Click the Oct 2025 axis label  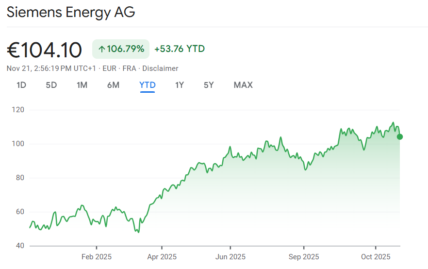click(376, 257)
